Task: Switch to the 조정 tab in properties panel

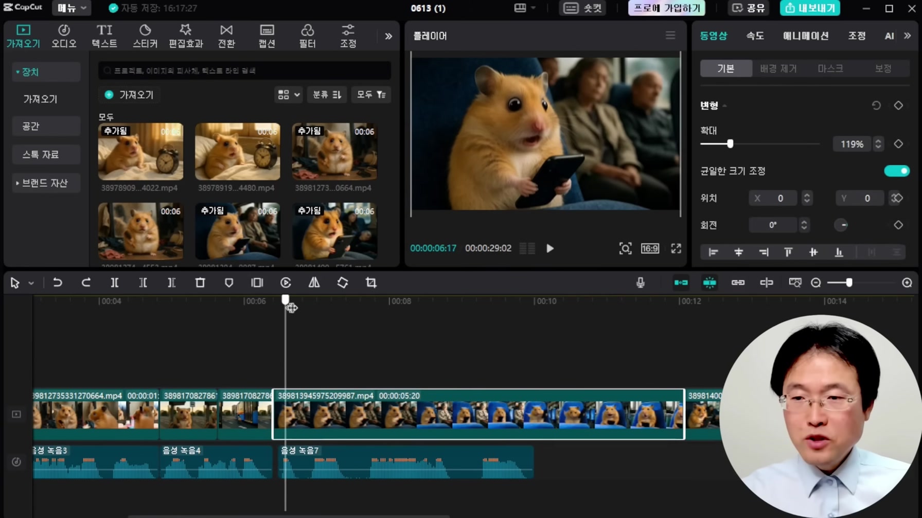Action: [x=857, y=35]
